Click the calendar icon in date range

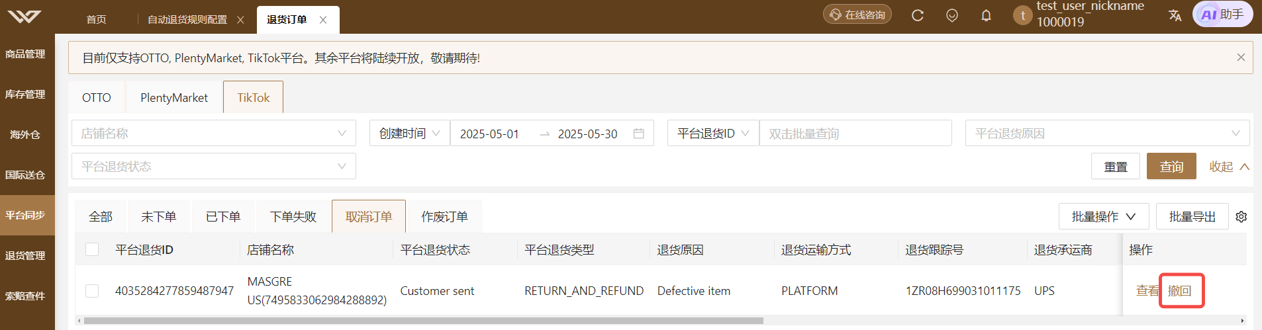[638, 134]
